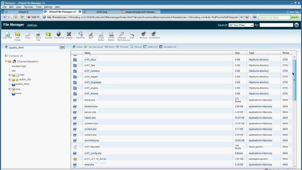Open the Tools menu
The width and height of the screenshot is (302, 170).
click(39, 7)
